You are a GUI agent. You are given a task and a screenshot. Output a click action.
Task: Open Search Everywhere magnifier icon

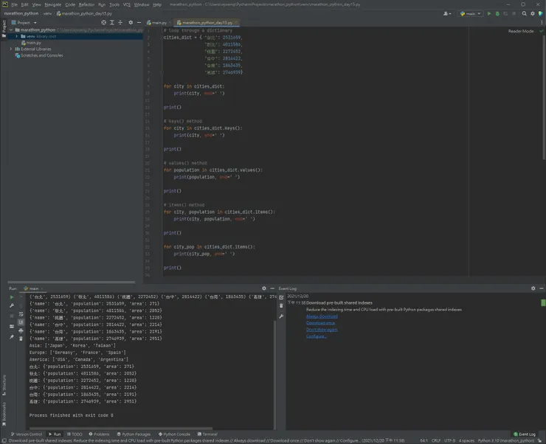click(525, 13)
